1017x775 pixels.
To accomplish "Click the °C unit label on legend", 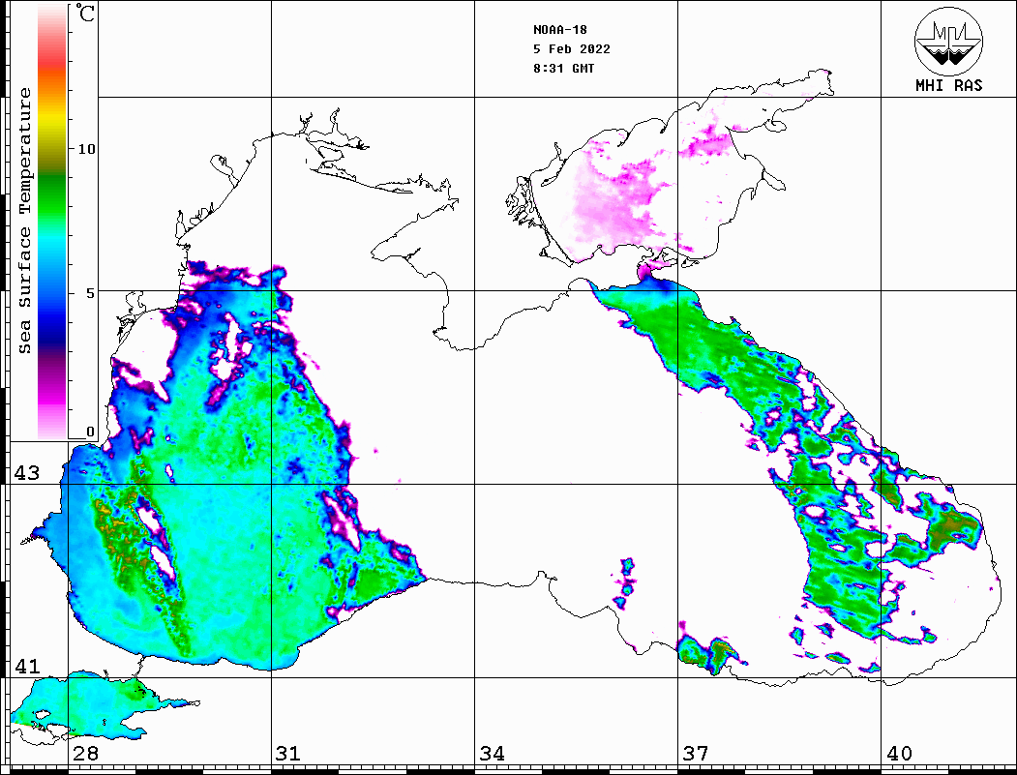I will pyautogui.click(x=85, y=13).
